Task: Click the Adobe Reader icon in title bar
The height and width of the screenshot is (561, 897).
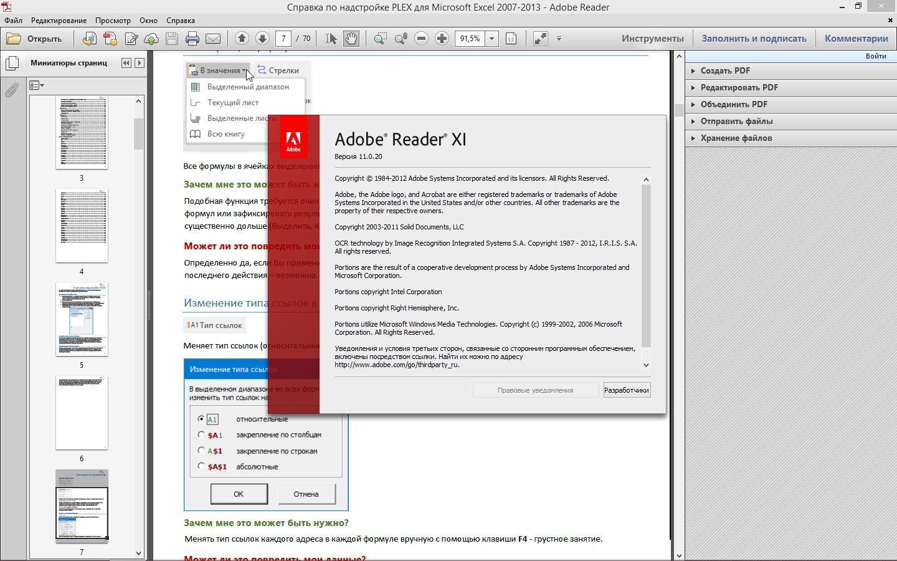Action: (6, 6)
